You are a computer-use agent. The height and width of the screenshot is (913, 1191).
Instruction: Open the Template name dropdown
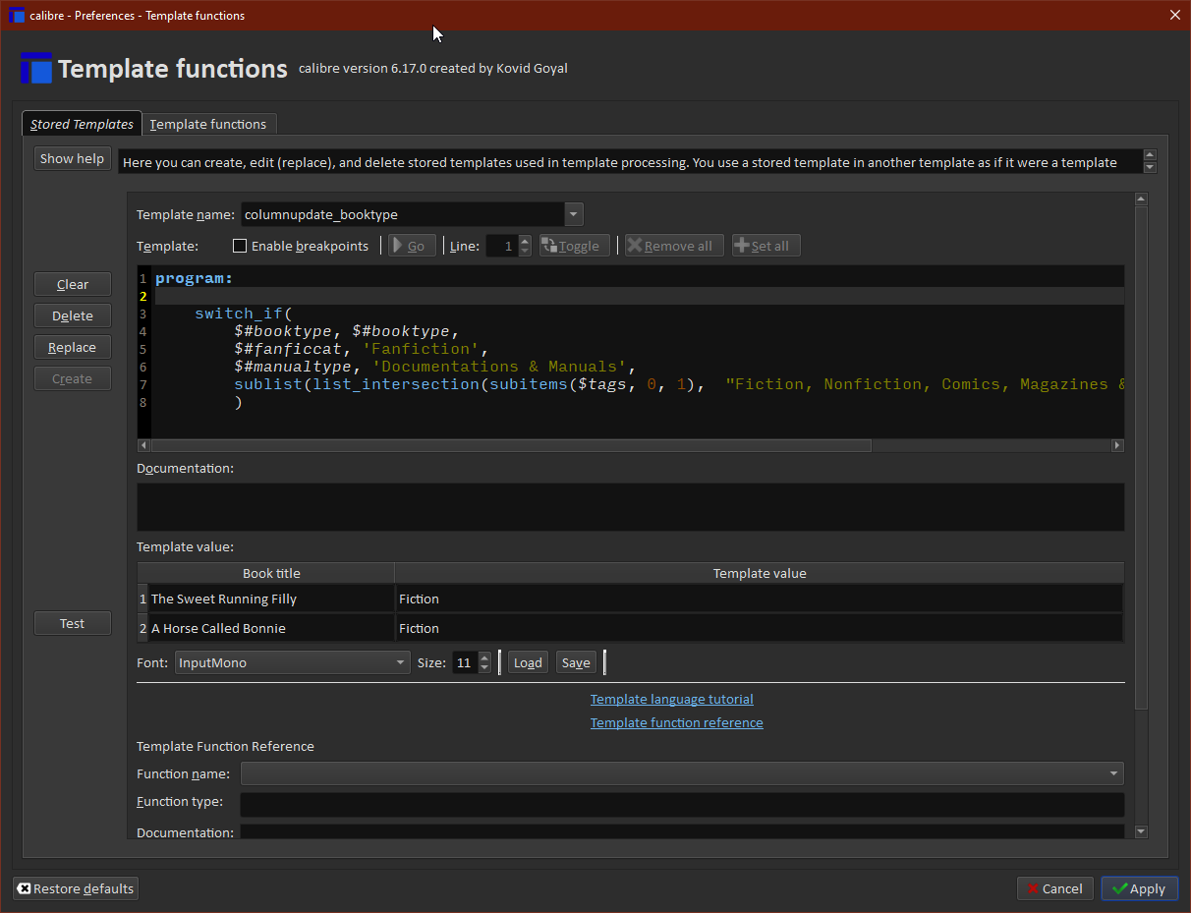point(574,214)
